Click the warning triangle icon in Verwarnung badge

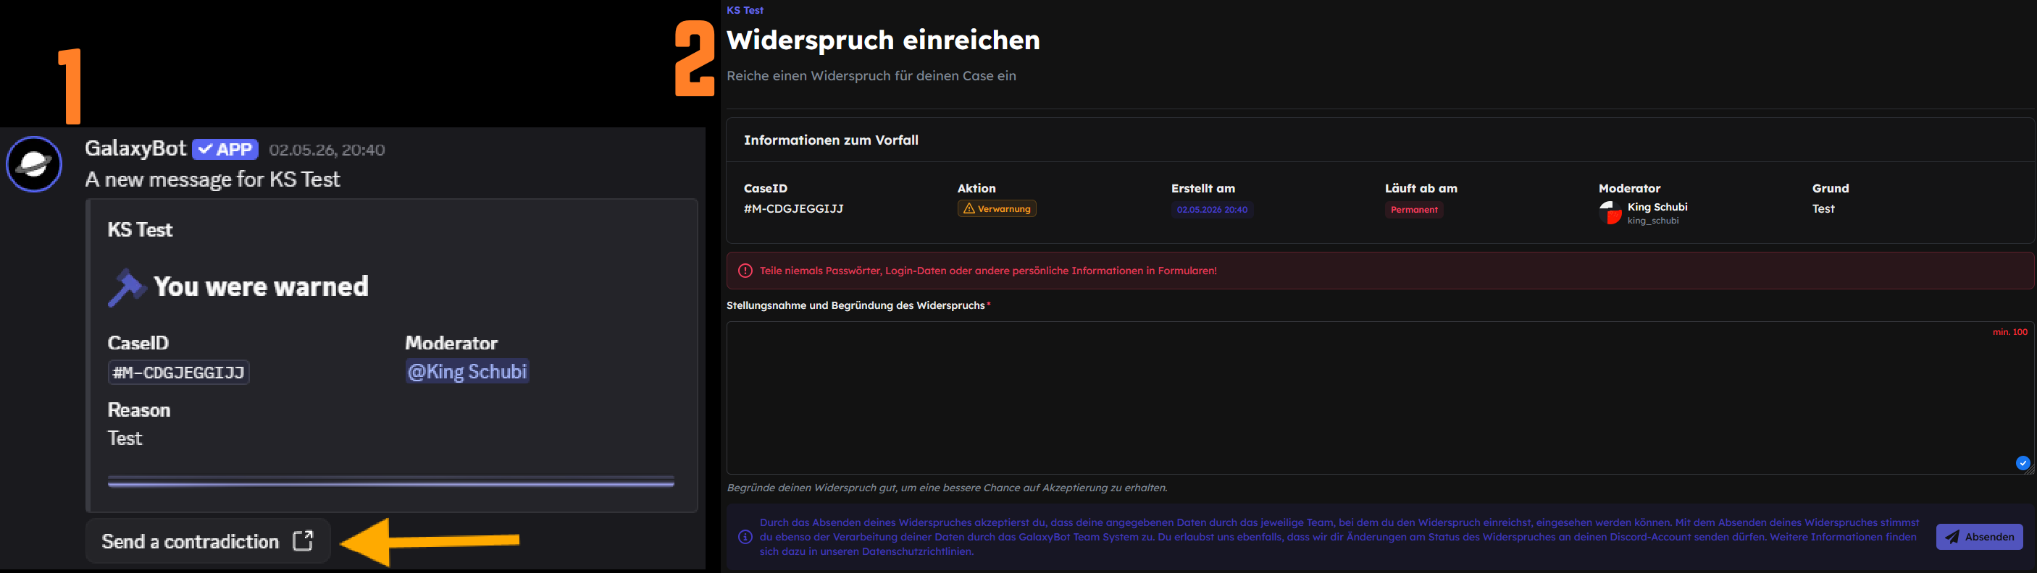pos(969,208)
